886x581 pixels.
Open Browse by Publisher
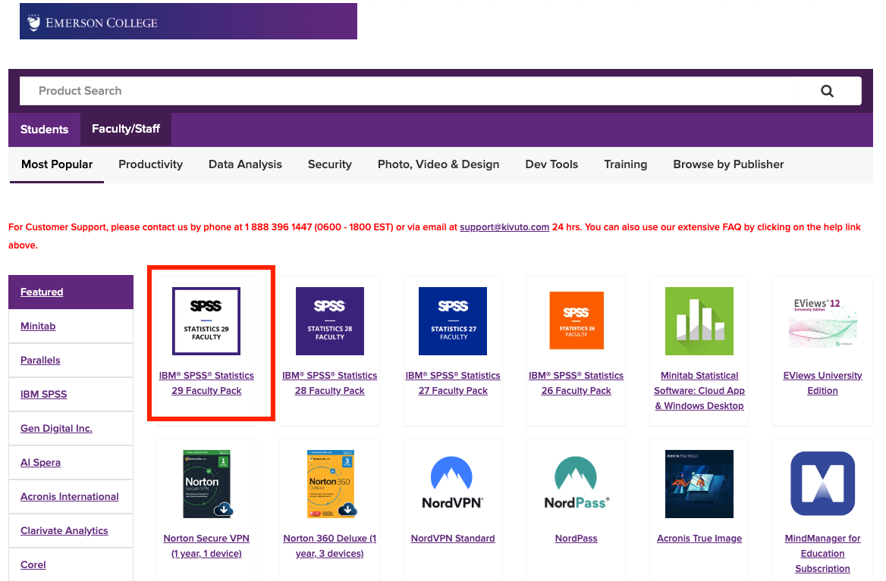point(728,164)
